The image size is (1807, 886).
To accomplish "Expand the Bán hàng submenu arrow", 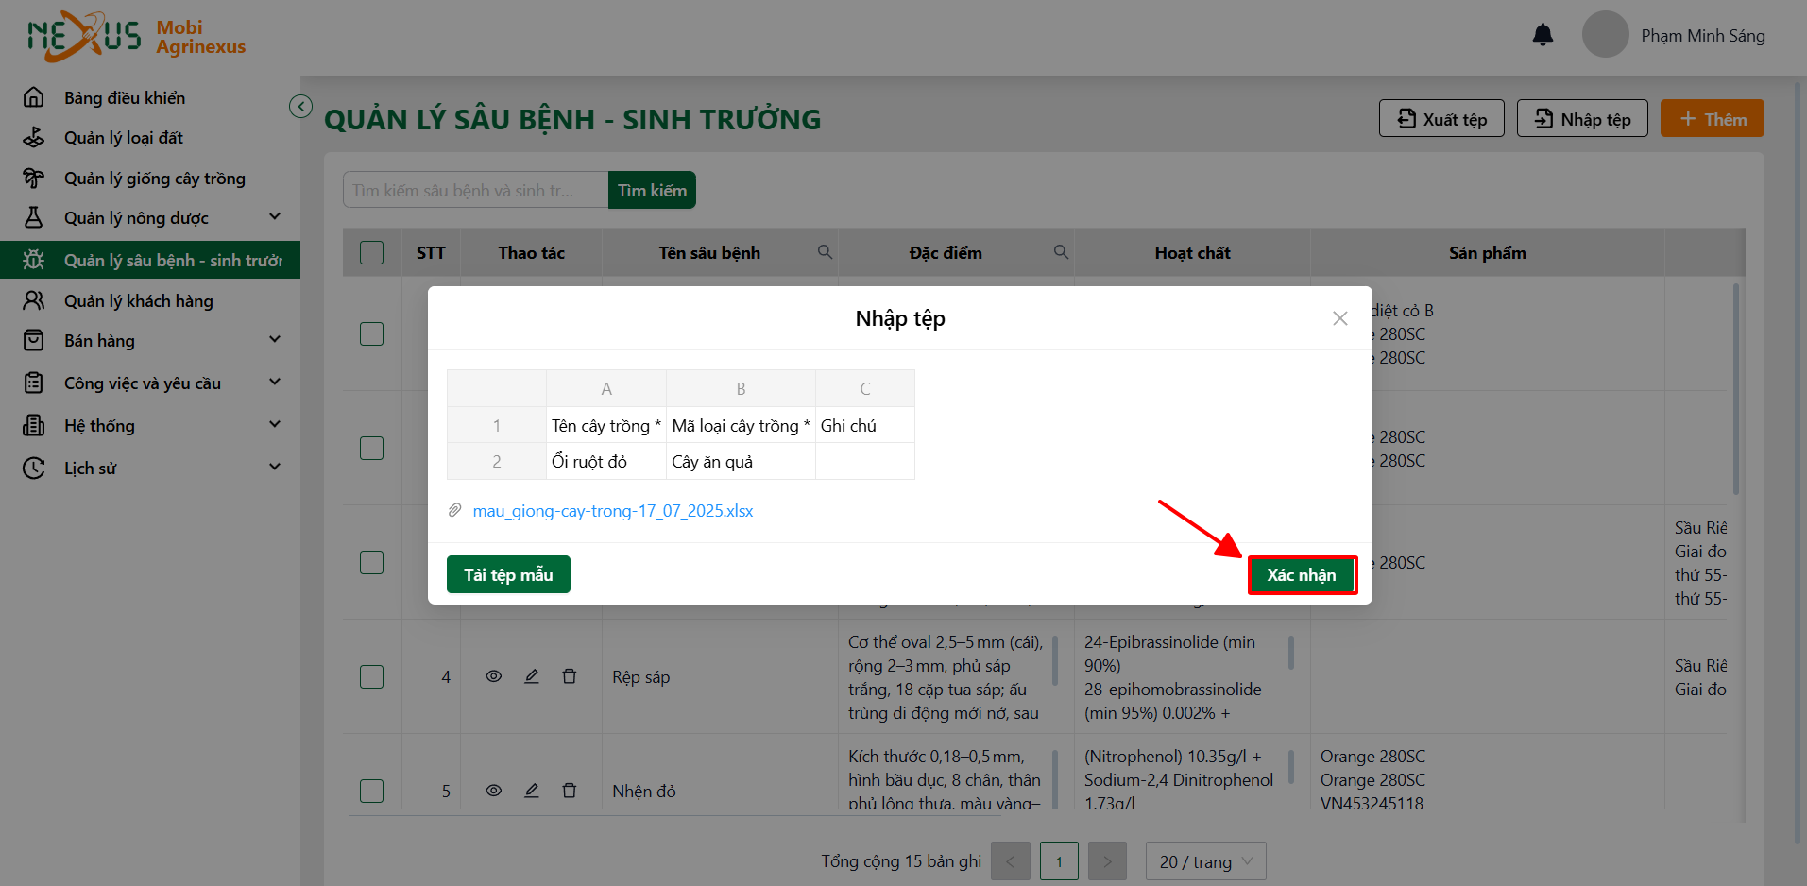I will (275, 339).
